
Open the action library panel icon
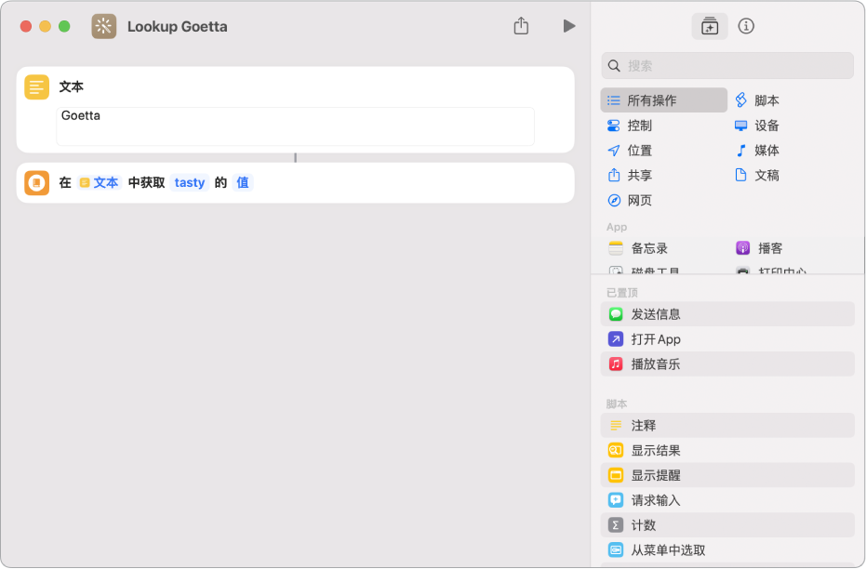709,26
